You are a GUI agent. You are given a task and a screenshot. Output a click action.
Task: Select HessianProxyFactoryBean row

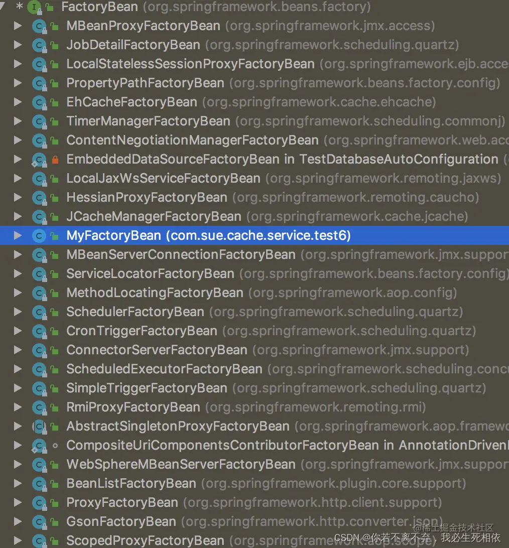pyautogui.click(x=254, y=197)
